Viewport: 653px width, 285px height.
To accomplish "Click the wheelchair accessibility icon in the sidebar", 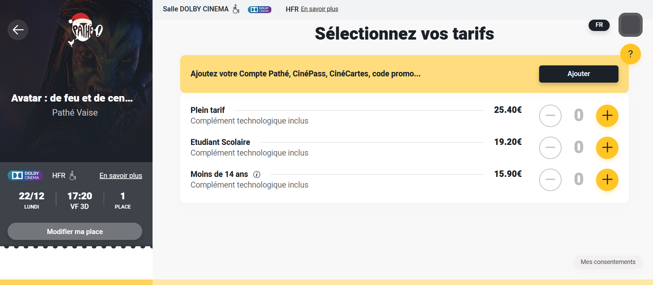I will pos(72,176).
